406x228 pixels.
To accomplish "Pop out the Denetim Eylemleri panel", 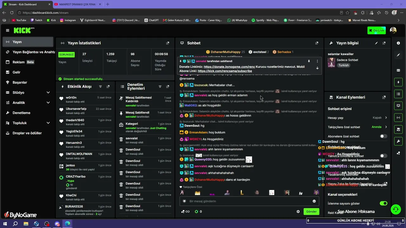I will (x=168, y=86).
